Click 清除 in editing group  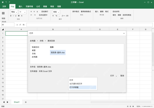coord(119,15)
